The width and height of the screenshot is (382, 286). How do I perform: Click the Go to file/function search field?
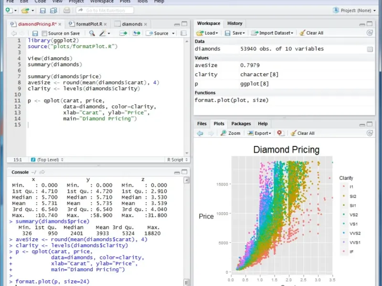coord(105,10)
